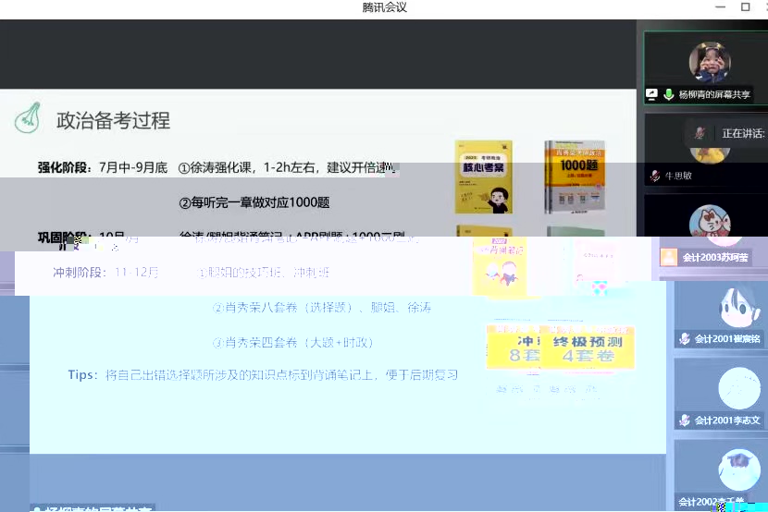Select the yellow avatar above 牛思敏

click(x=710, y=154)
